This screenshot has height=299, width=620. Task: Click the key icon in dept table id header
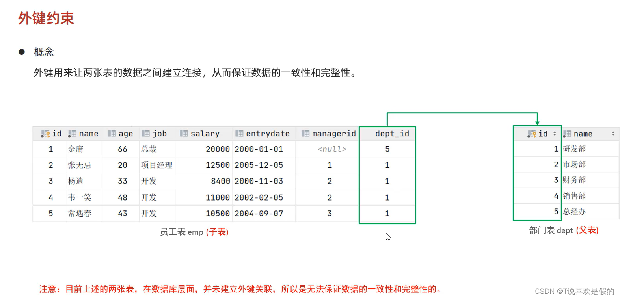point(532,134)
